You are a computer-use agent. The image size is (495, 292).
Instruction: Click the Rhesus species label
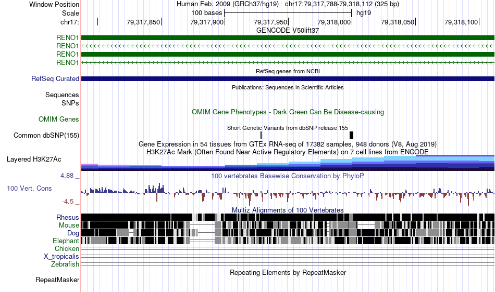pos(68,217)
